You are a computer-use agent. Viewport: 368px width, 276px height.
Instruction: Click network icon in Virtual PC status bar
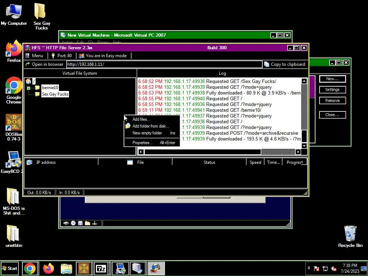pyautogui.click(x=95, y=223)
